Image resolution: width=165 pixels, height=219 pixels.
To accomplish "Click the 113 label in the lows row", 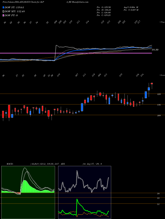I will [93, 75].
